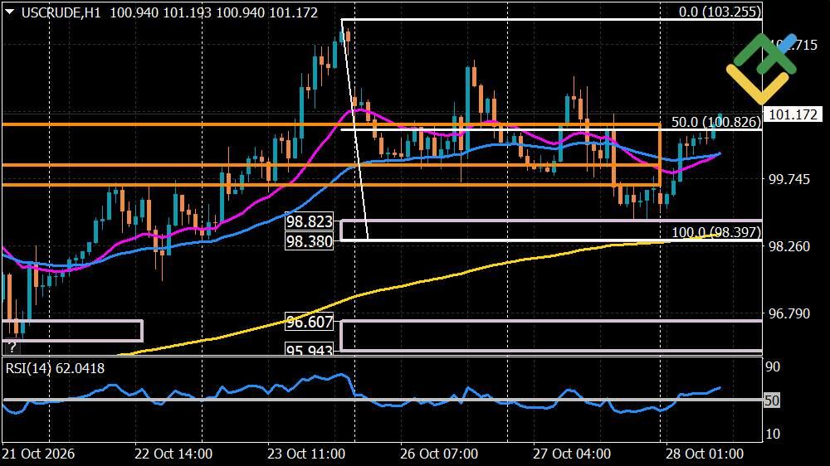The image size is (830, 466).
Task: Click the RSI 10 level on scale
Action: point(773,434)
